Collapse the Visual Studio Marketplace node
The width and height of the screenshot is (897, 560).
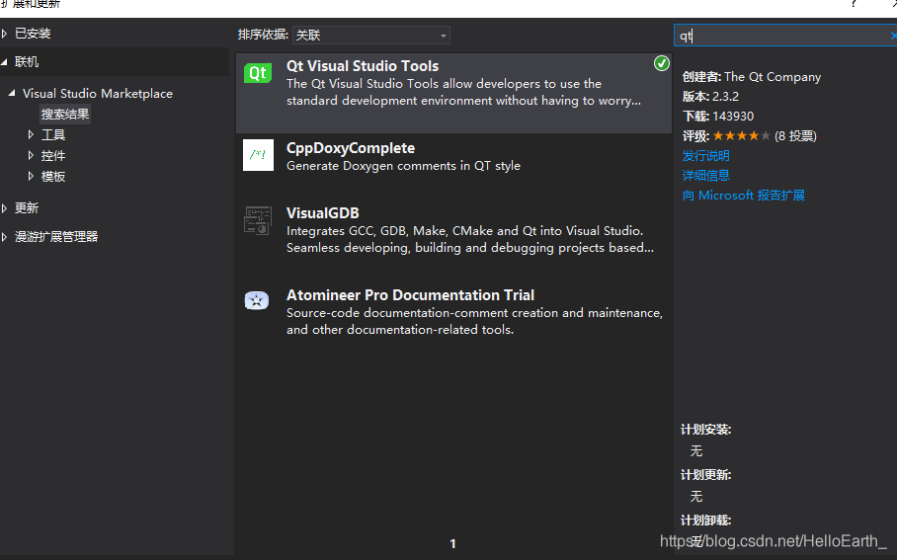(12, 93)
